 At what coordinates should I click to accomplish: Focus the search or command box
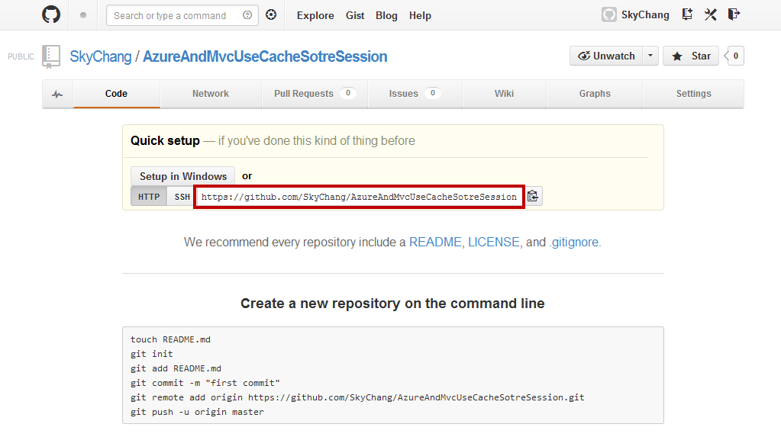[182, 15]
